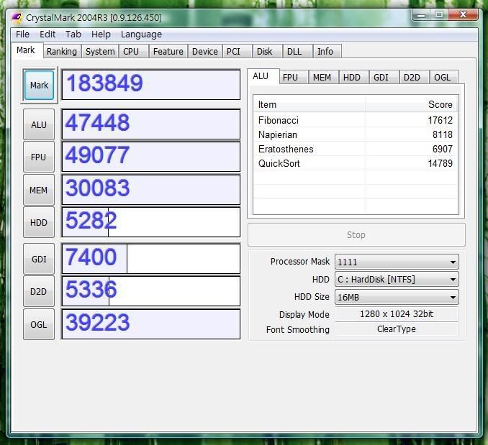
Task: Switch to the System tab
Action: pyautogui.click(x=100, y=51)
